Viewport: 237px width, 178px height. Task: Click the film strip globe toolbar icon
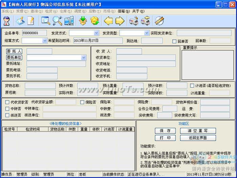click(x=159, y=21)
